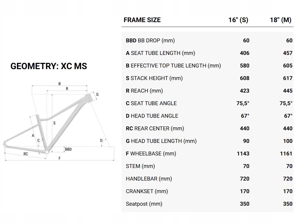Viewport: 301px width, 224px height.
Task: Click the EFFECTIVE TOP TUBE LENGTH value 605
Action: click(288, 66)
